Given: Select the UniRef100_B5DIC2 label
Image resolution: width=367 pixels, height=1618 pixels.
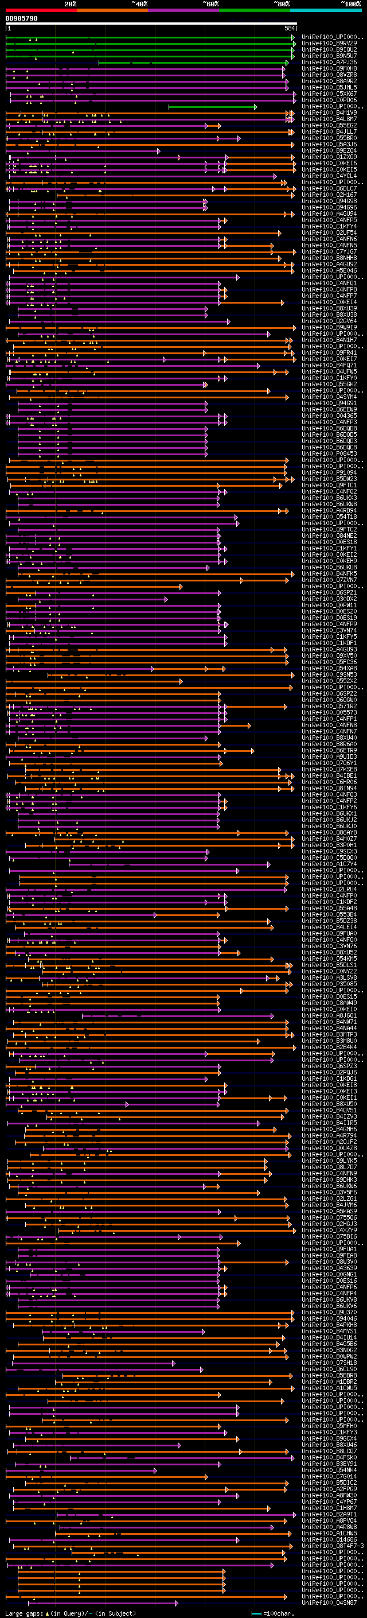Looking at the screenshot, I should click(x=329, y=1483).
